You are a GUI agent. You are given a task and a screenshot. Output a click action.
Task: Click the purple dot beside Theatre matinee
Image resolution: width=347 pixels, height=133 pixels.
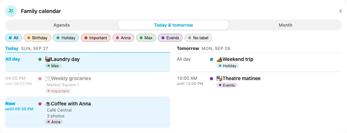212,79
